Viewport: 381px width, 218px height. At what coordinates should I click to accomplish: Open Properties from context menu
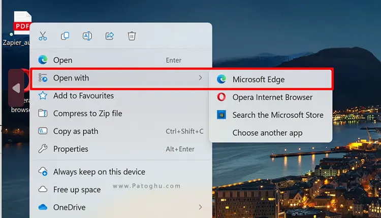click(x=71, y=149)
